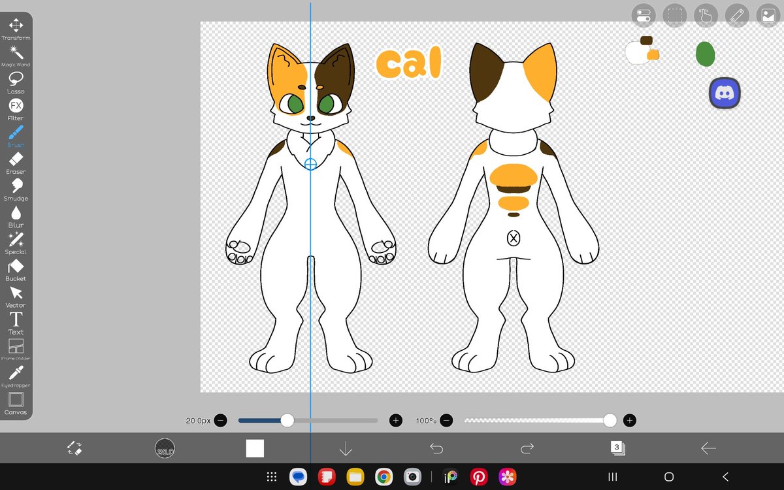Select the Brush tool

(x=16, y=136)
